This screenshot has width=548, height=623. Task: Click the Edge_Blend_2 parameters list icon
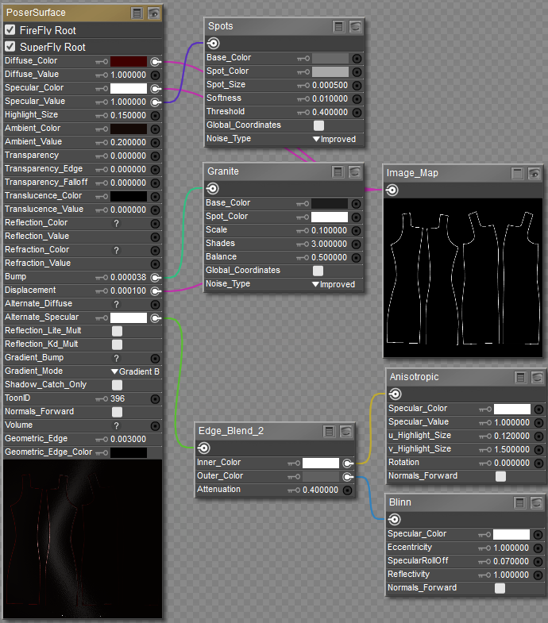click(330, 431)
